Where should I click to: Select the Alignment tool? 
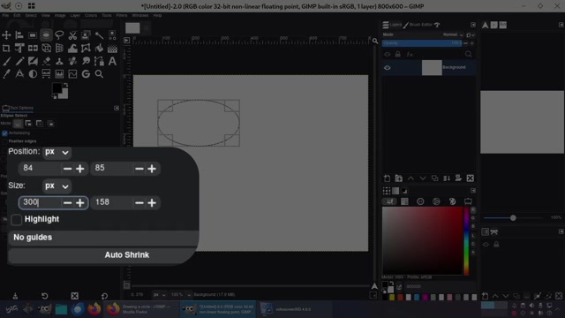[x=19, y=35]
